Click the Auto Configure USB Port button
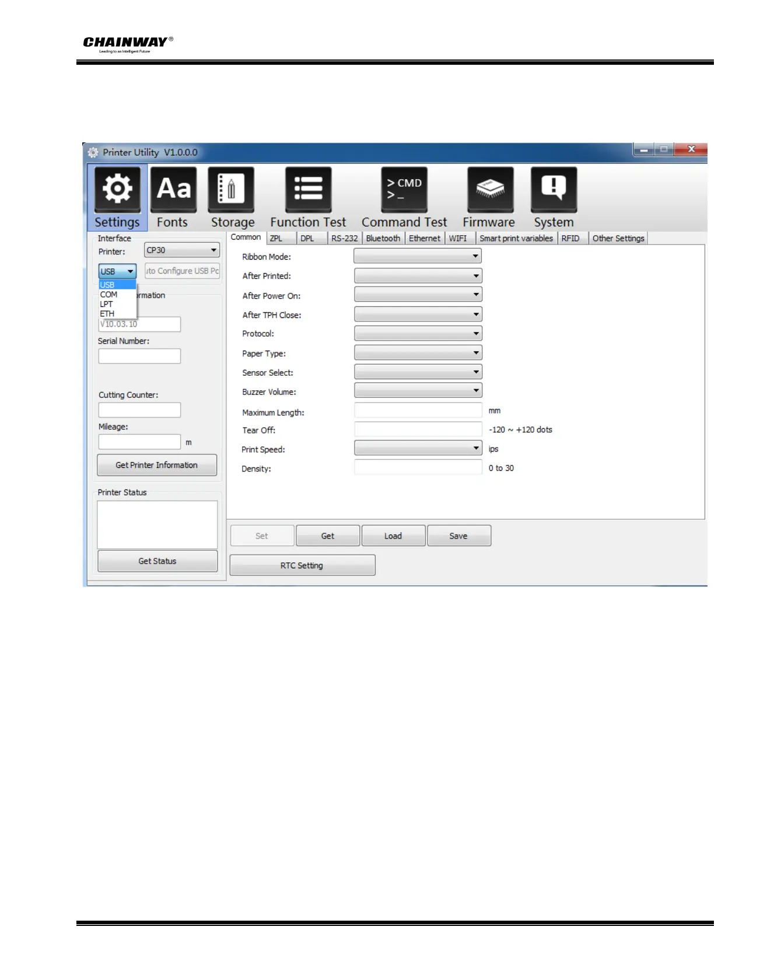Image resolution: width=774 pixels, height=979 pixels. [x=183, y=271]
